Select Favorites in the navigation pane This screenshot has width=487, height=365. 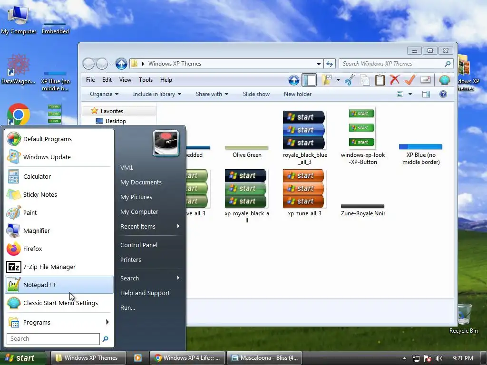(x=112, y=111)
